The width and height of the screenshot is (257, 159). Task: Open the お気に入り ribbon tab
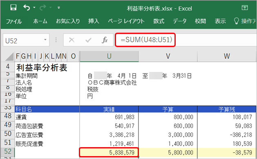(x=68, y=21)
